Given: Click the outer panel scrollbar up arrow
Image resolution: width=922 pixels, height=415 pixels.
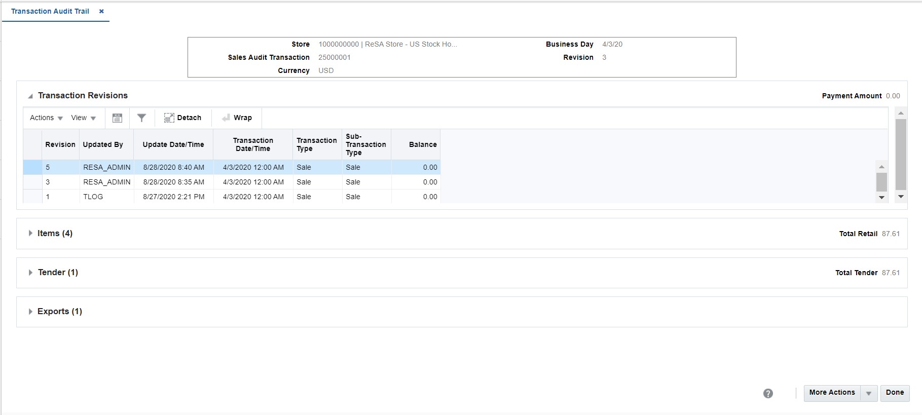Looking at the screenshot, I should tap(901, 112).
